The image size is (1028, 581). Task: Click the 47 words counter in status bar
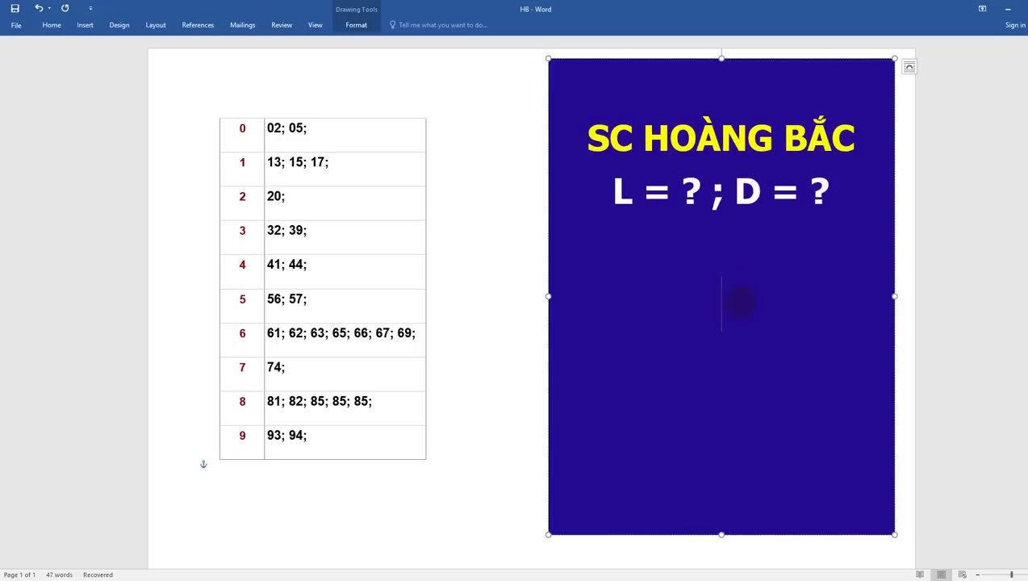59,575
